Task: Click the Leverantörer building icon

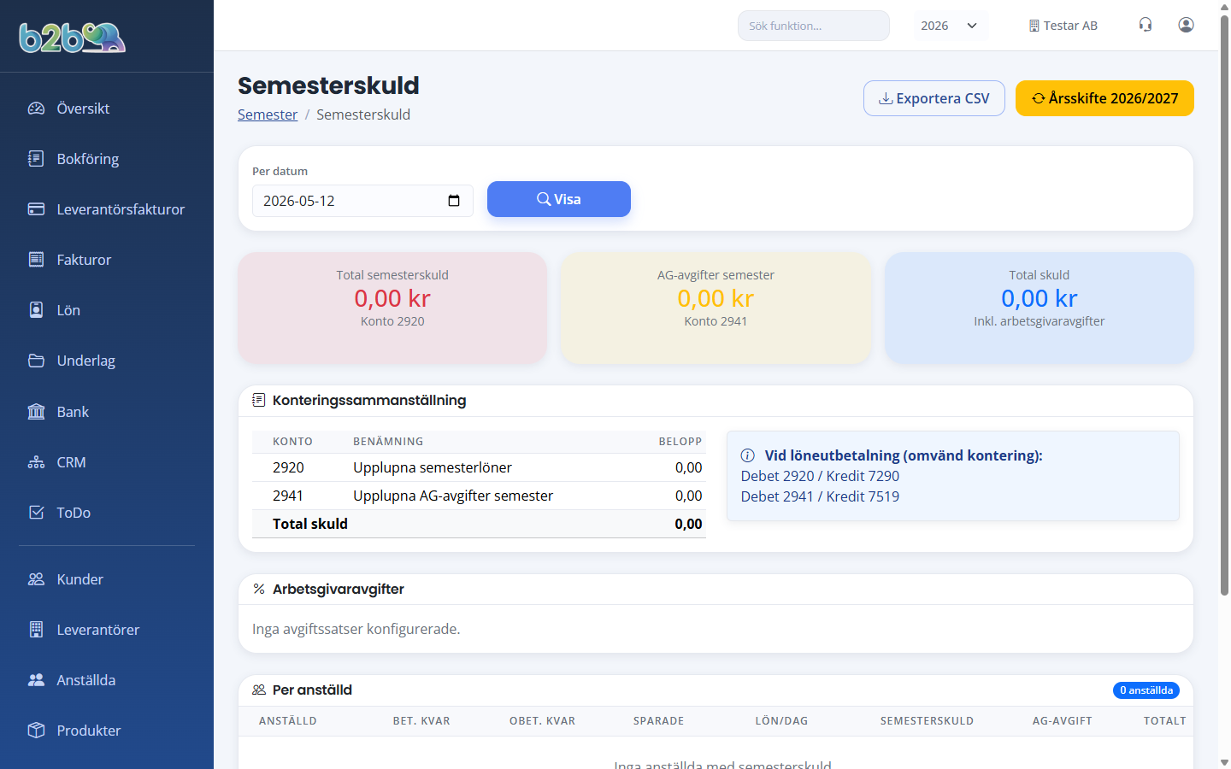Action: (36, 630)
